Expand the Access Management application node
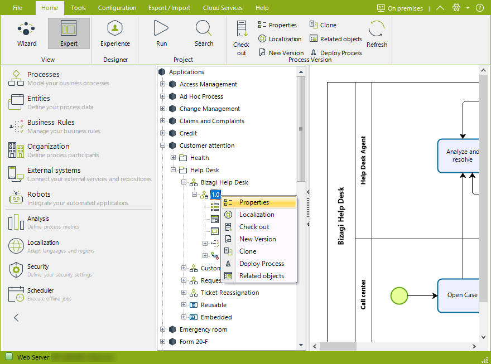This screenshot has width=491, height=364. point(162,84)
